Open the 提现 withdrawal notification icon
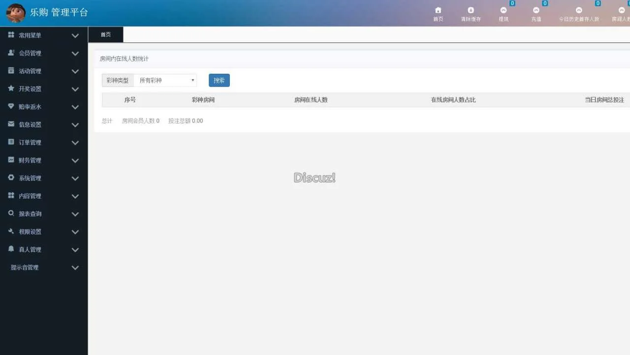Image resolution: width=630 pixels, height=355 pixels. [x=504, y=10]
